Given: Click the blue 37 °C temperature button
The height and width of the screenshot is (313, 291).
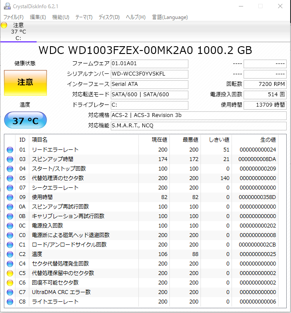Looking at the screenshot, I should point(25,120).
